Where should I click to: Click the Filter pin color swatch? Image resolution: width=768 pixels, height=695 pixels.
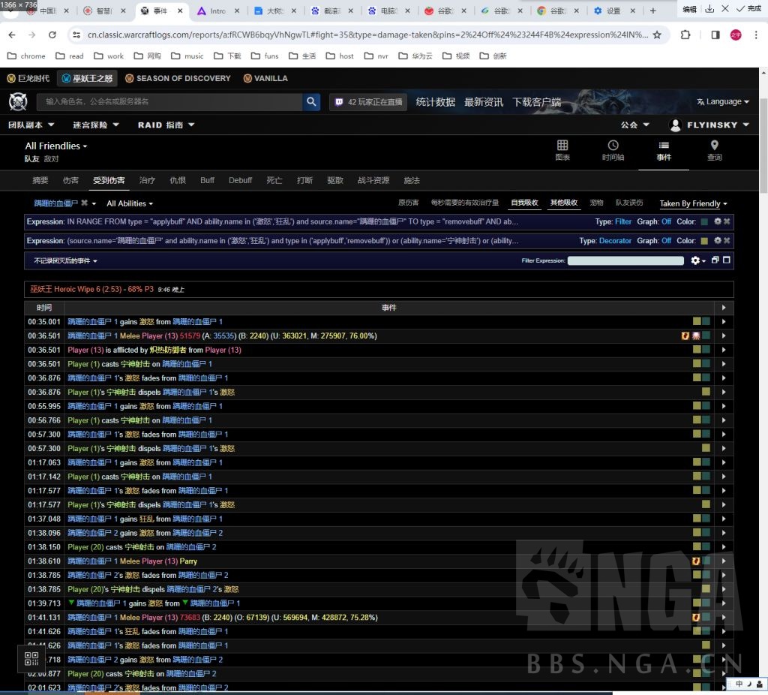coord(704,222)
